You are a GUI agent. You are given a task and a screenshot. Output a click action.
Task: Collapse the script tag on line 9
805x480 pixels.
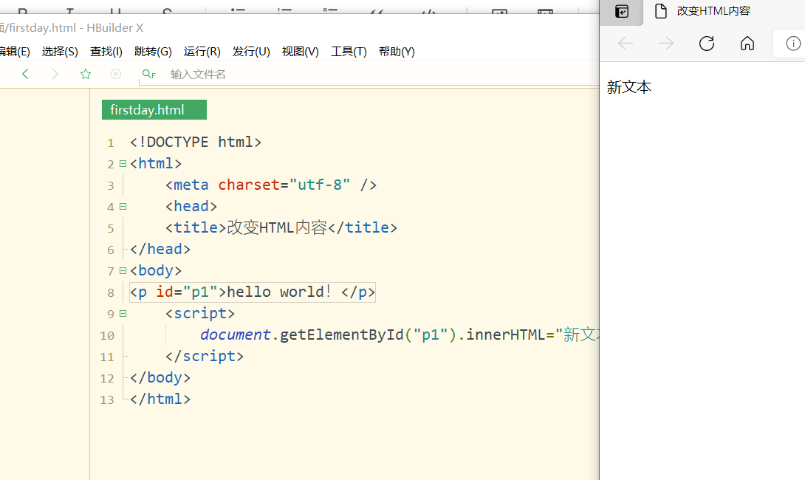click(123, 313)
